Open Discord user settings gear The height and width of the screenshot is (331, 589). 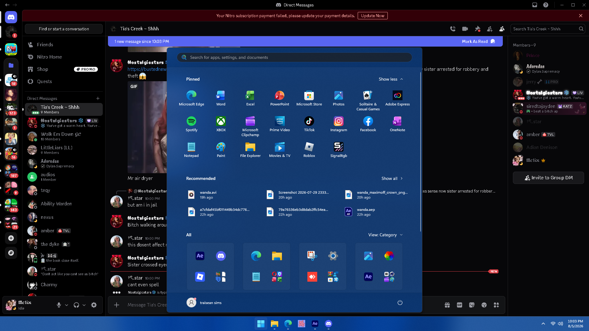(x=94, y=305)
